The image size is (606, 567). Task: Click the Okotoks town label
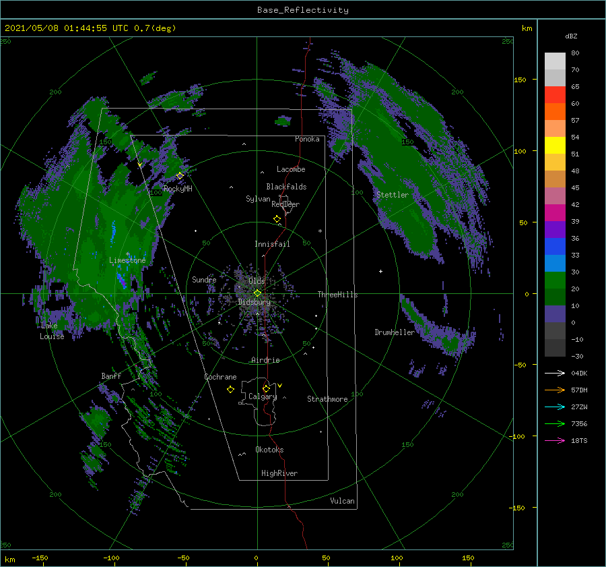269,450
